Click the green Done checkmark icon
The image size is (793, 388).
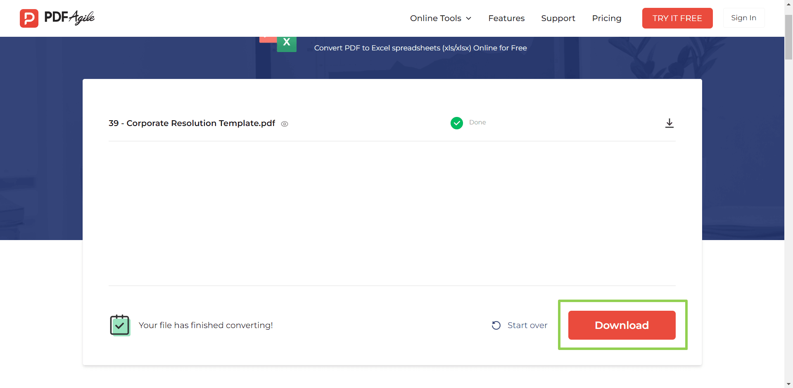click(x=457, y=123)
